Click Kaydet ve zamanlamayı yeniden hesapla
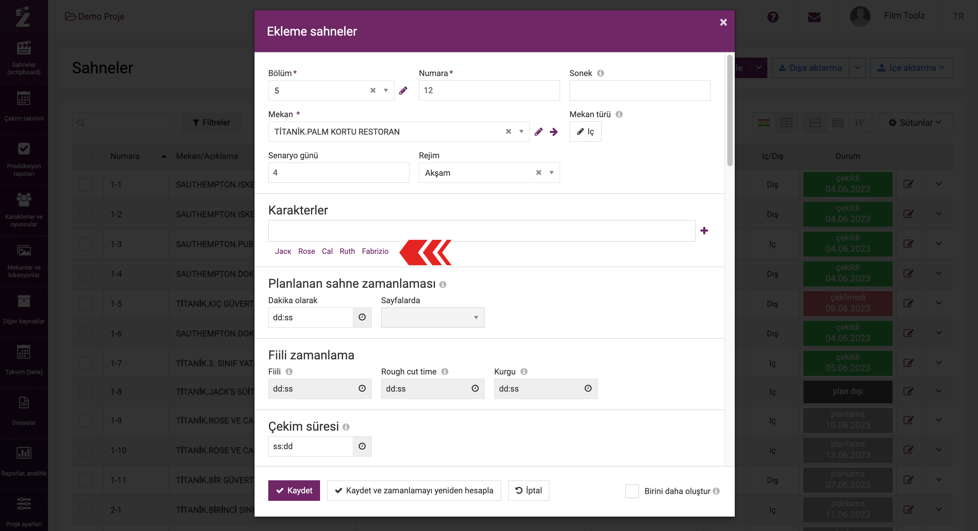 [414, 491]
